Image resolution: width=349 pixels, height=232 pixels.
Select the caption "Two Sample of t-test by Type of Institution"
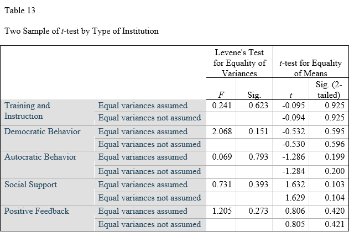click(x=81, y=31)
